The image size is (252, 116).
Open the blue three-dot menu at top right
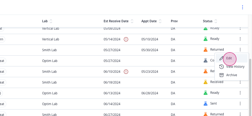(x=242, y=7)
